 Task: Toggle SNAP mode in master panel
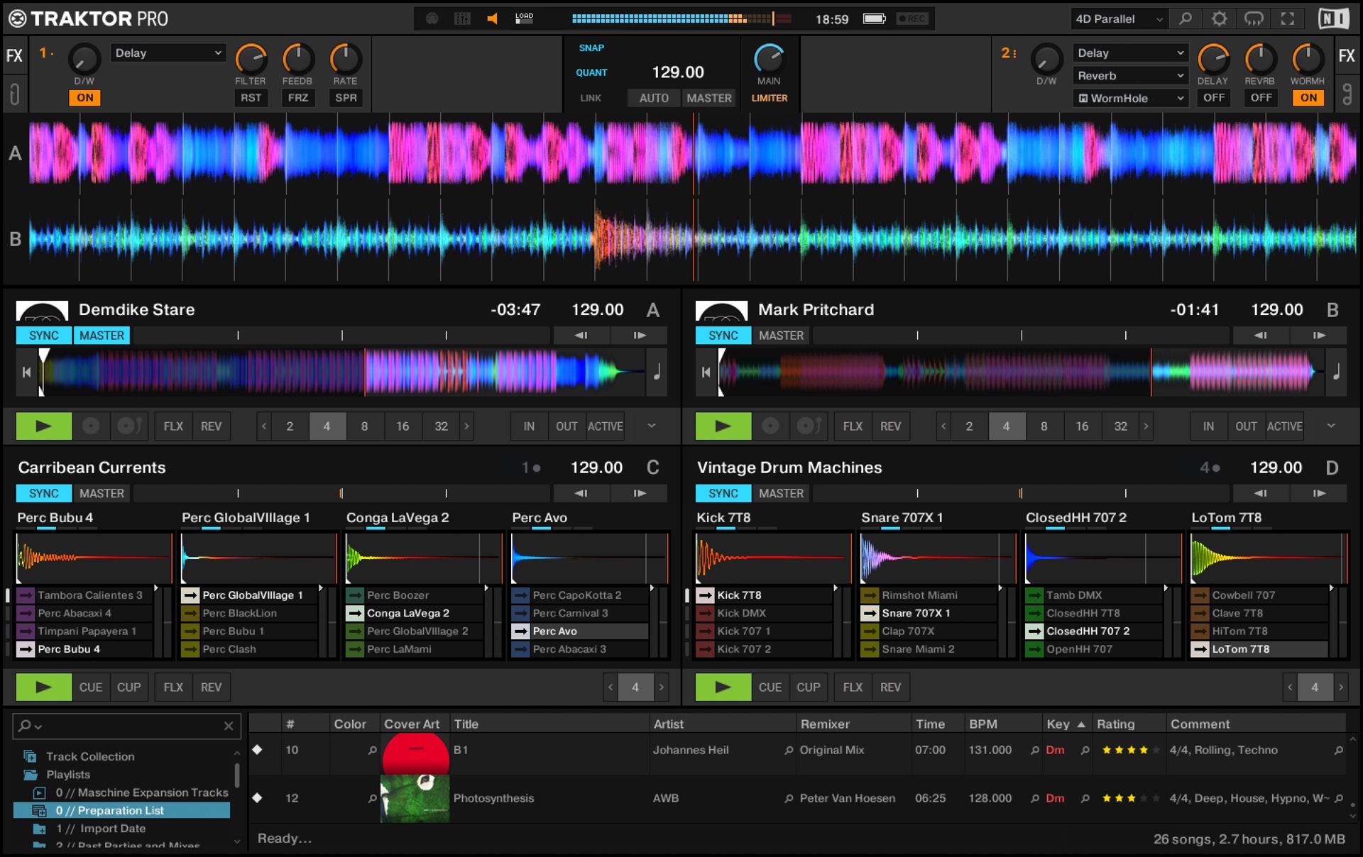pos(591,48)
